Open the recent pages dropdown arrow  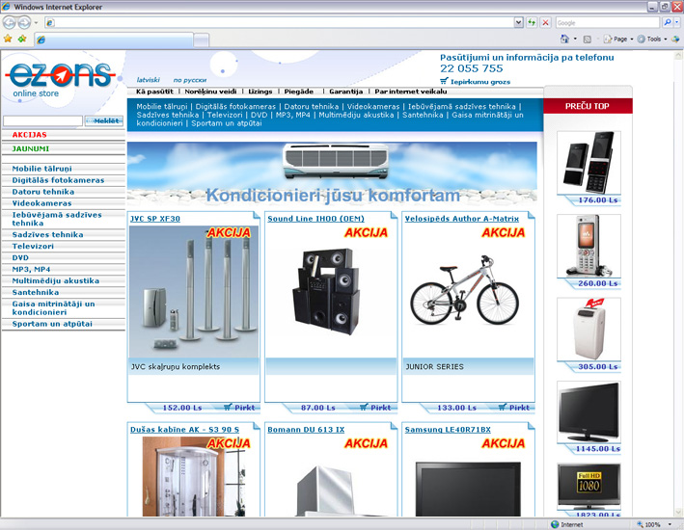[37, 23]
